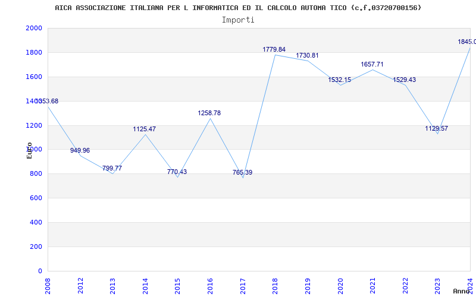Select the 400 Euro axis tick label
Screen dimensions: 476x297
point(36,222)
